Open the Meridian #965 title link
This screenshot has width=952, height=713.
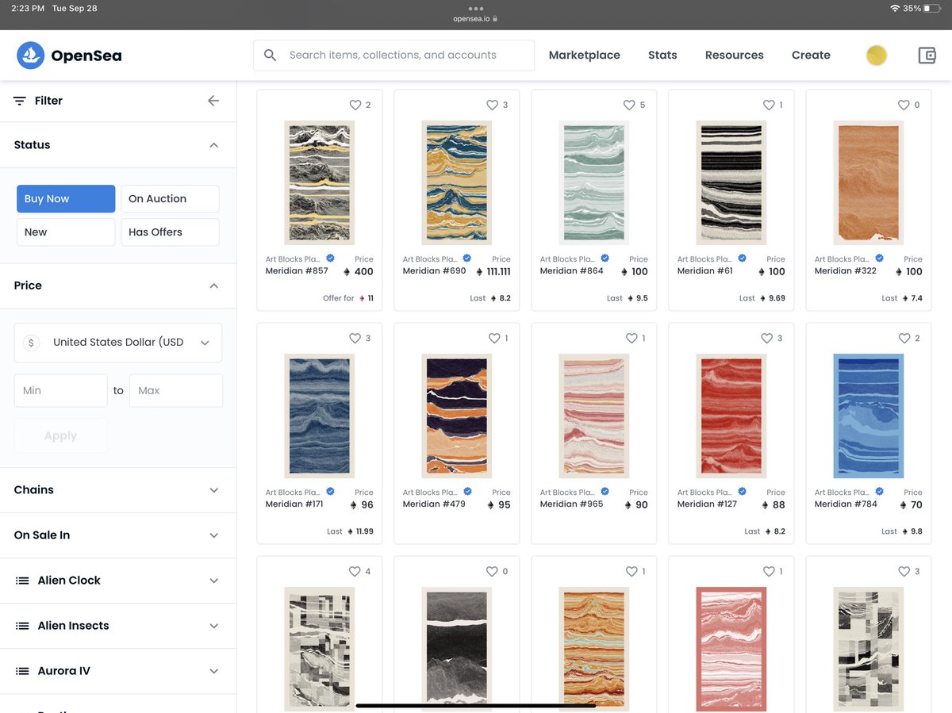tap(572, 504)
